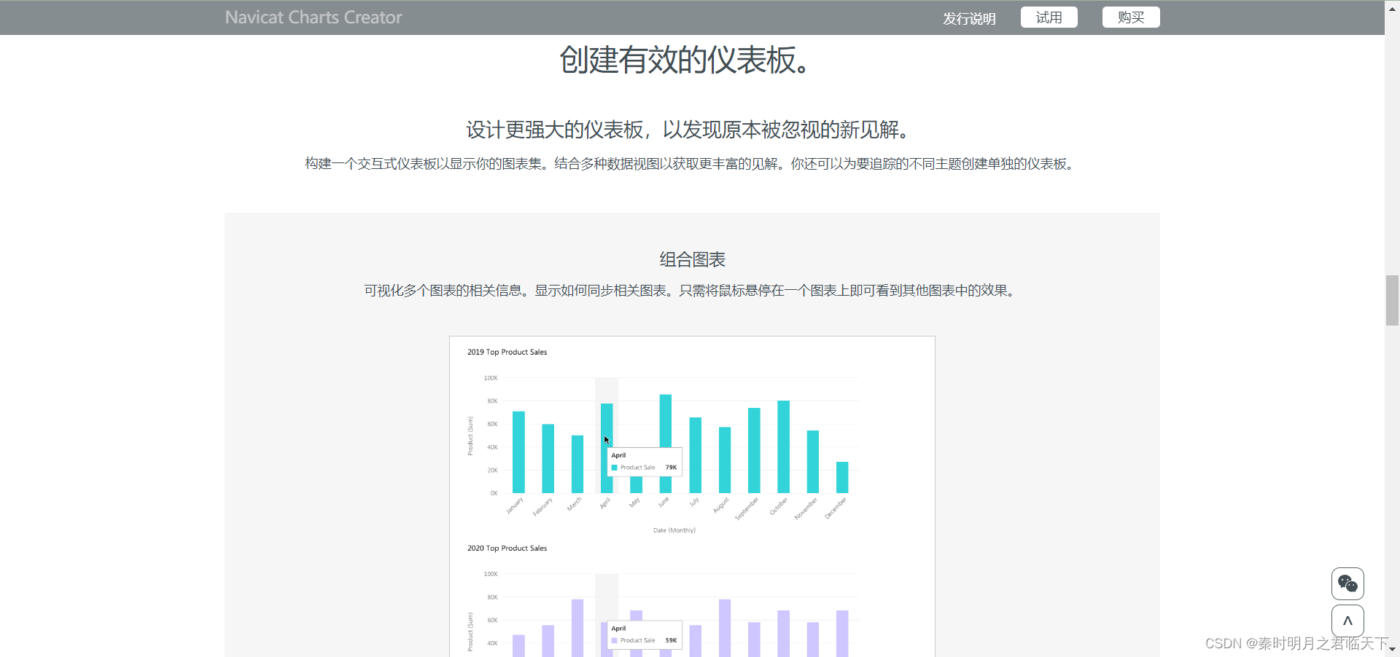Click the January bar in 2019 chart
Viewport: 1400px width, 657px height.
[x=518, y=452]
